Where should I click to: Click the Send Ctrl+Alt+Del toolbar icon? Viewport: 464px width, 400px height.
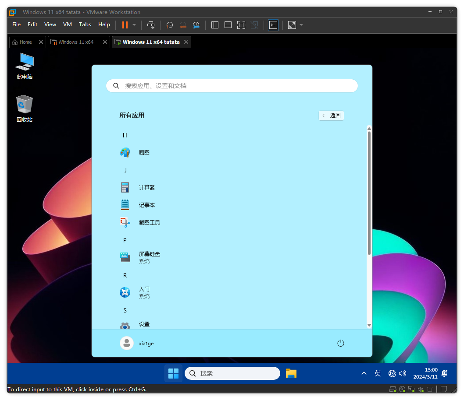[x=150, y=25]
